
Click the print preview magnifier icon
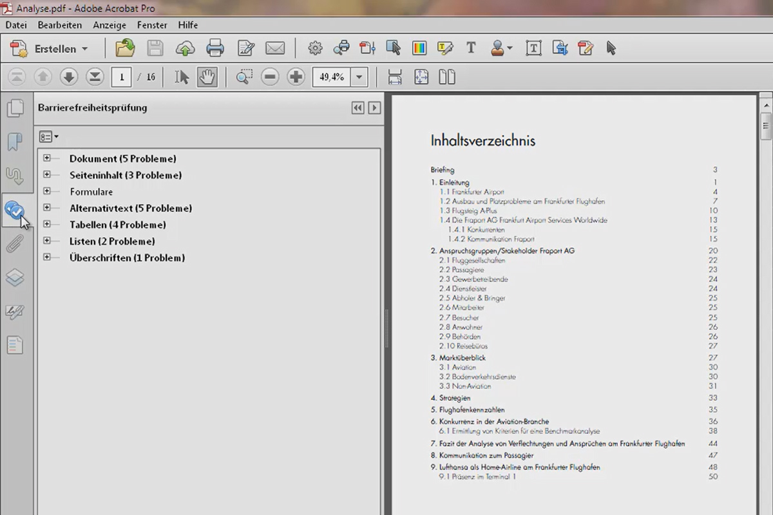coord(341,48)
